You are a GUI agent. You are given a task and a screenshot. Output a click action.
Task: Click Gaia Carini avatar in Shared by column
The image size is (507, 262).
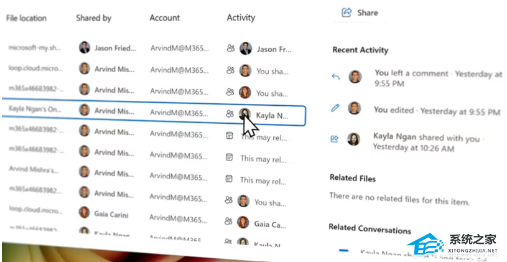(84, 212)
